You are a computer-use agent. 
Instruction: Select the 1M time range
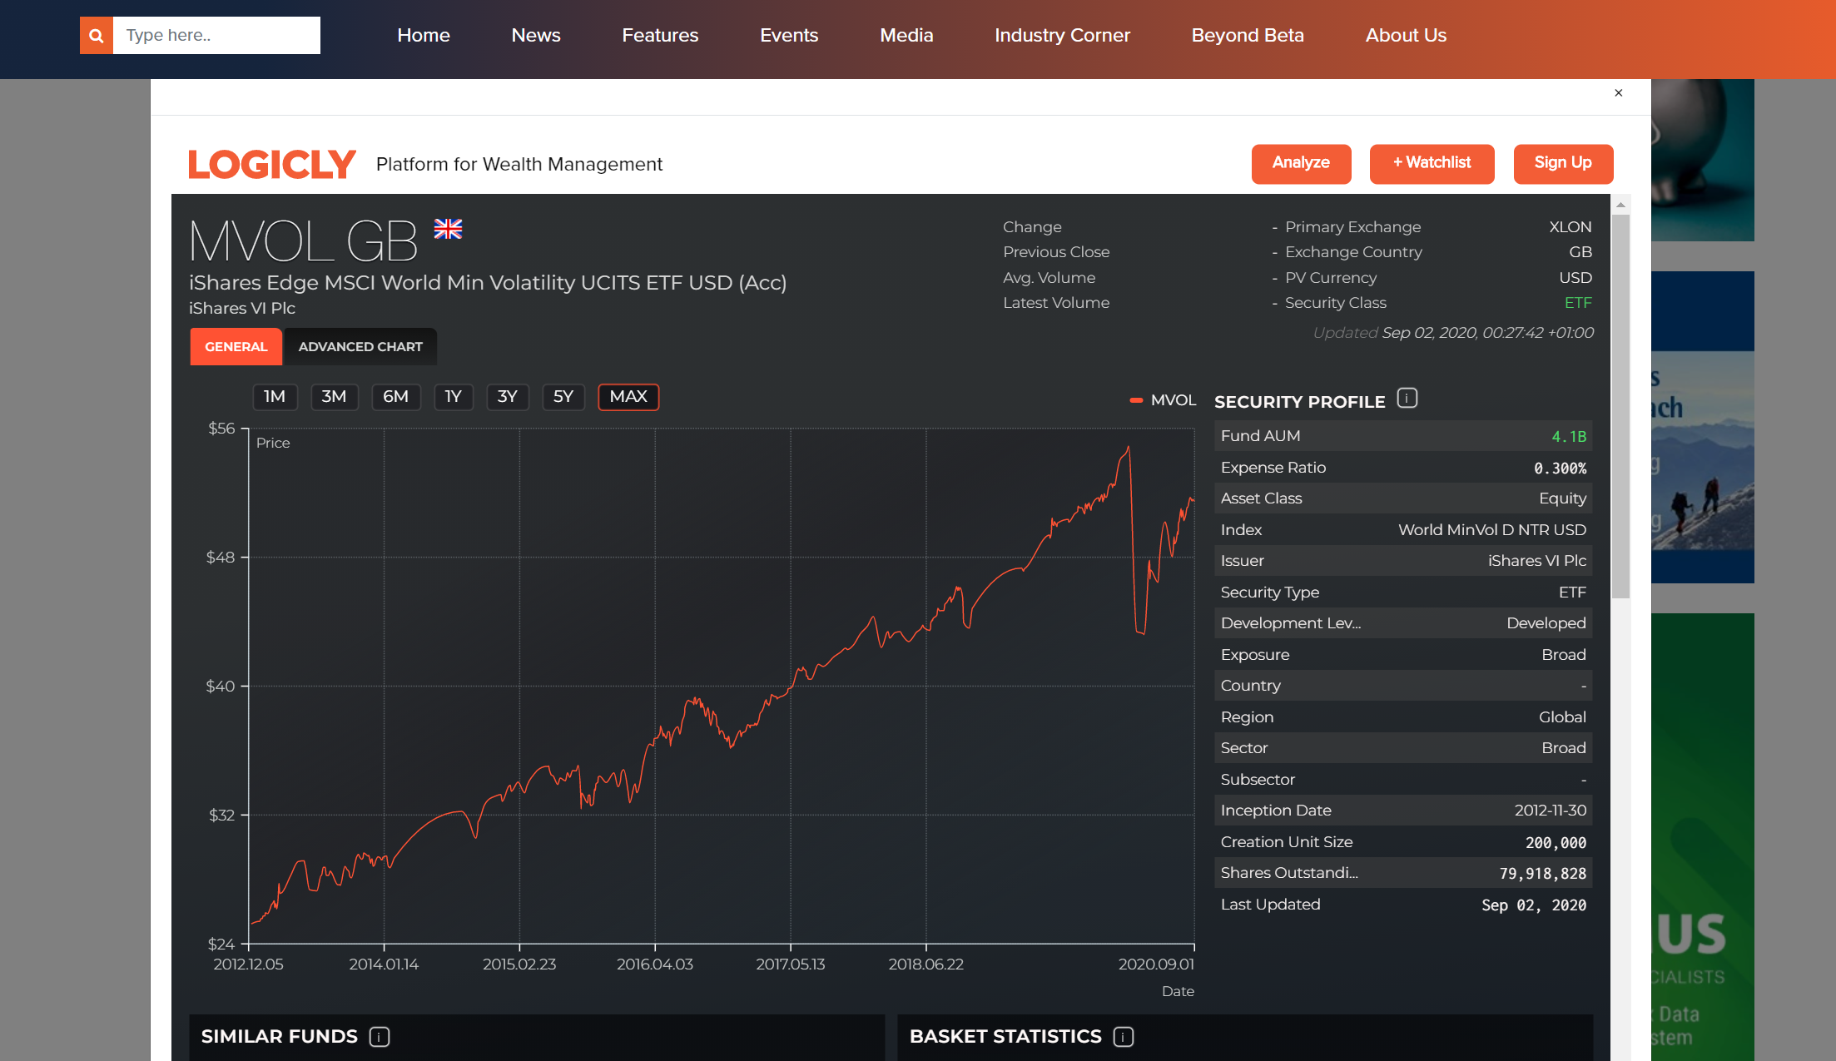[x=275, y=397]
